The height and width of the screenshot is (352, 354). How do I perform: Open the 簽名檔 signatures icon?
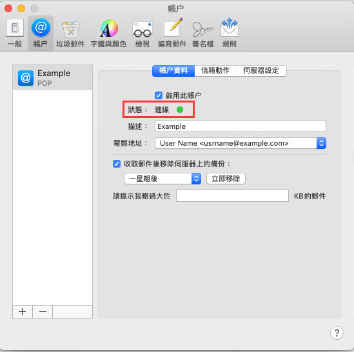[x=202, y=29]
